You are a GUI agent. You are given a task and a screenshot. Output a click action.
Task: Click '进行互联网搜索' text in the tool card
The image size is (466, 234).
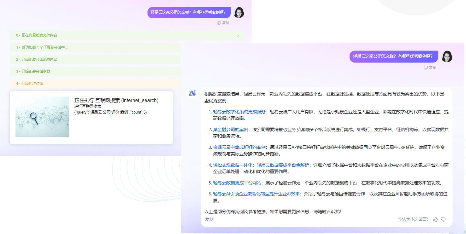coord(88,106)
